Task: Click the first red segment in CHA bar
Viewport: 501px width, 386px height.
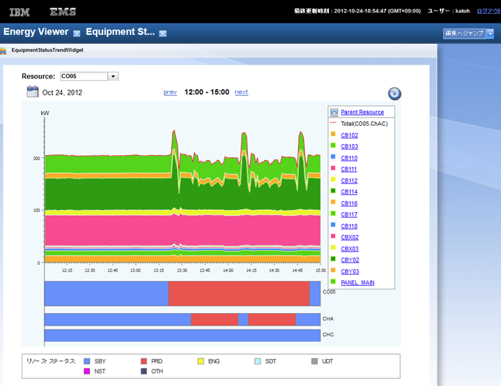Action: pyautogui.click(x=215, y=319)
